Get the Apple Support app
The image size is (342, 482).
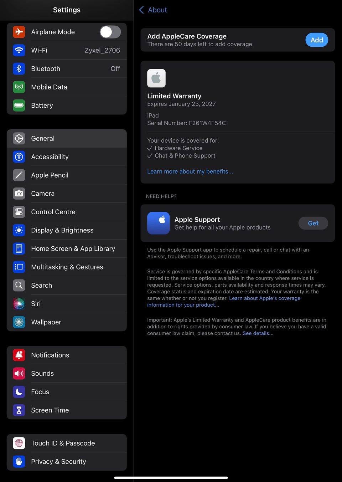click(x=313, y=223)
